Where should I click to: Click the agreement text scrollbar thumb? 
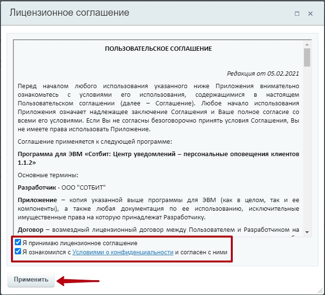307,57
